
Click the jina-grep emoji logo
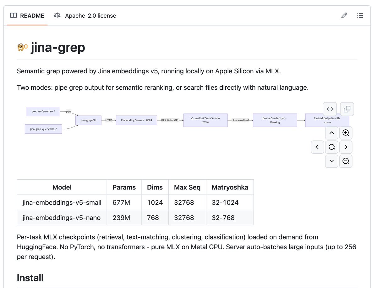(x=22, y=48)
